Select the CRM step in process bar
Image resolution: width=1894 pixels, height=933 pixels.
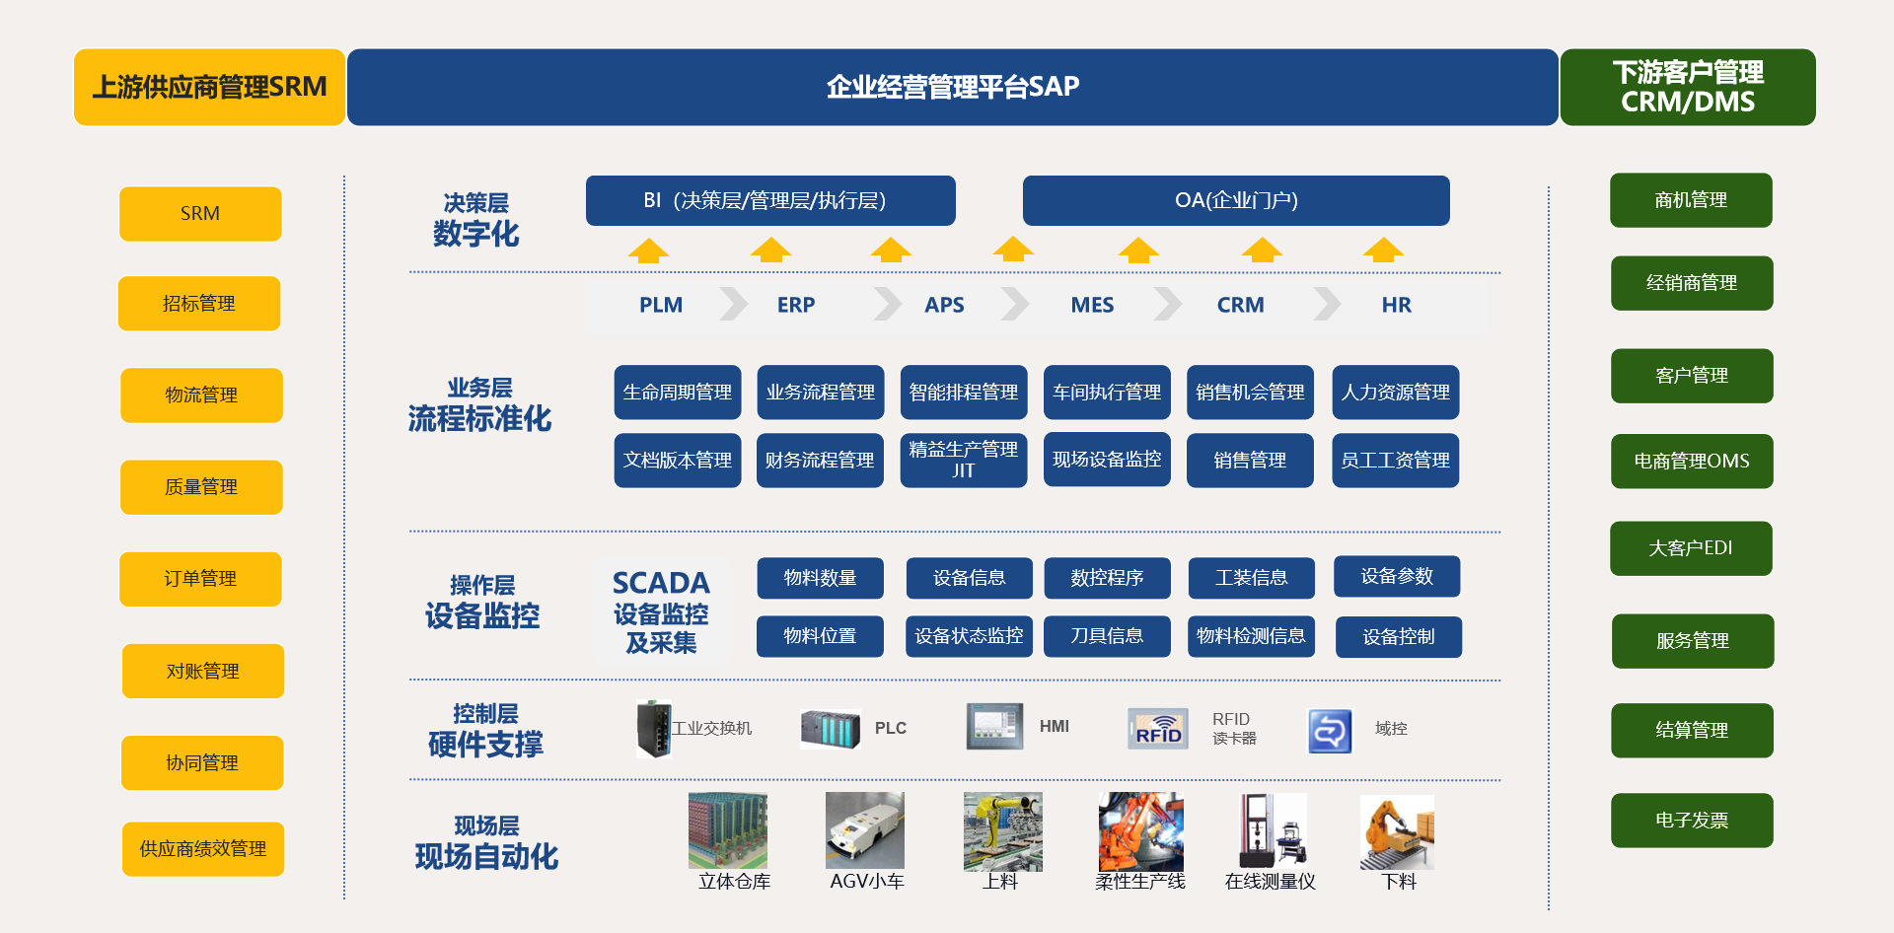1240,306
